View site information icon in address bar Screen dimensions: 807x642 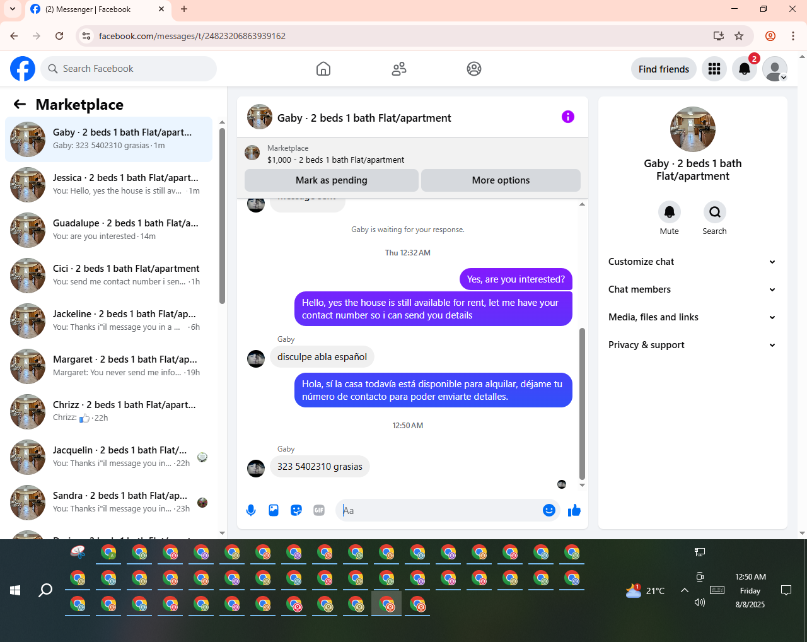(87, 36)
